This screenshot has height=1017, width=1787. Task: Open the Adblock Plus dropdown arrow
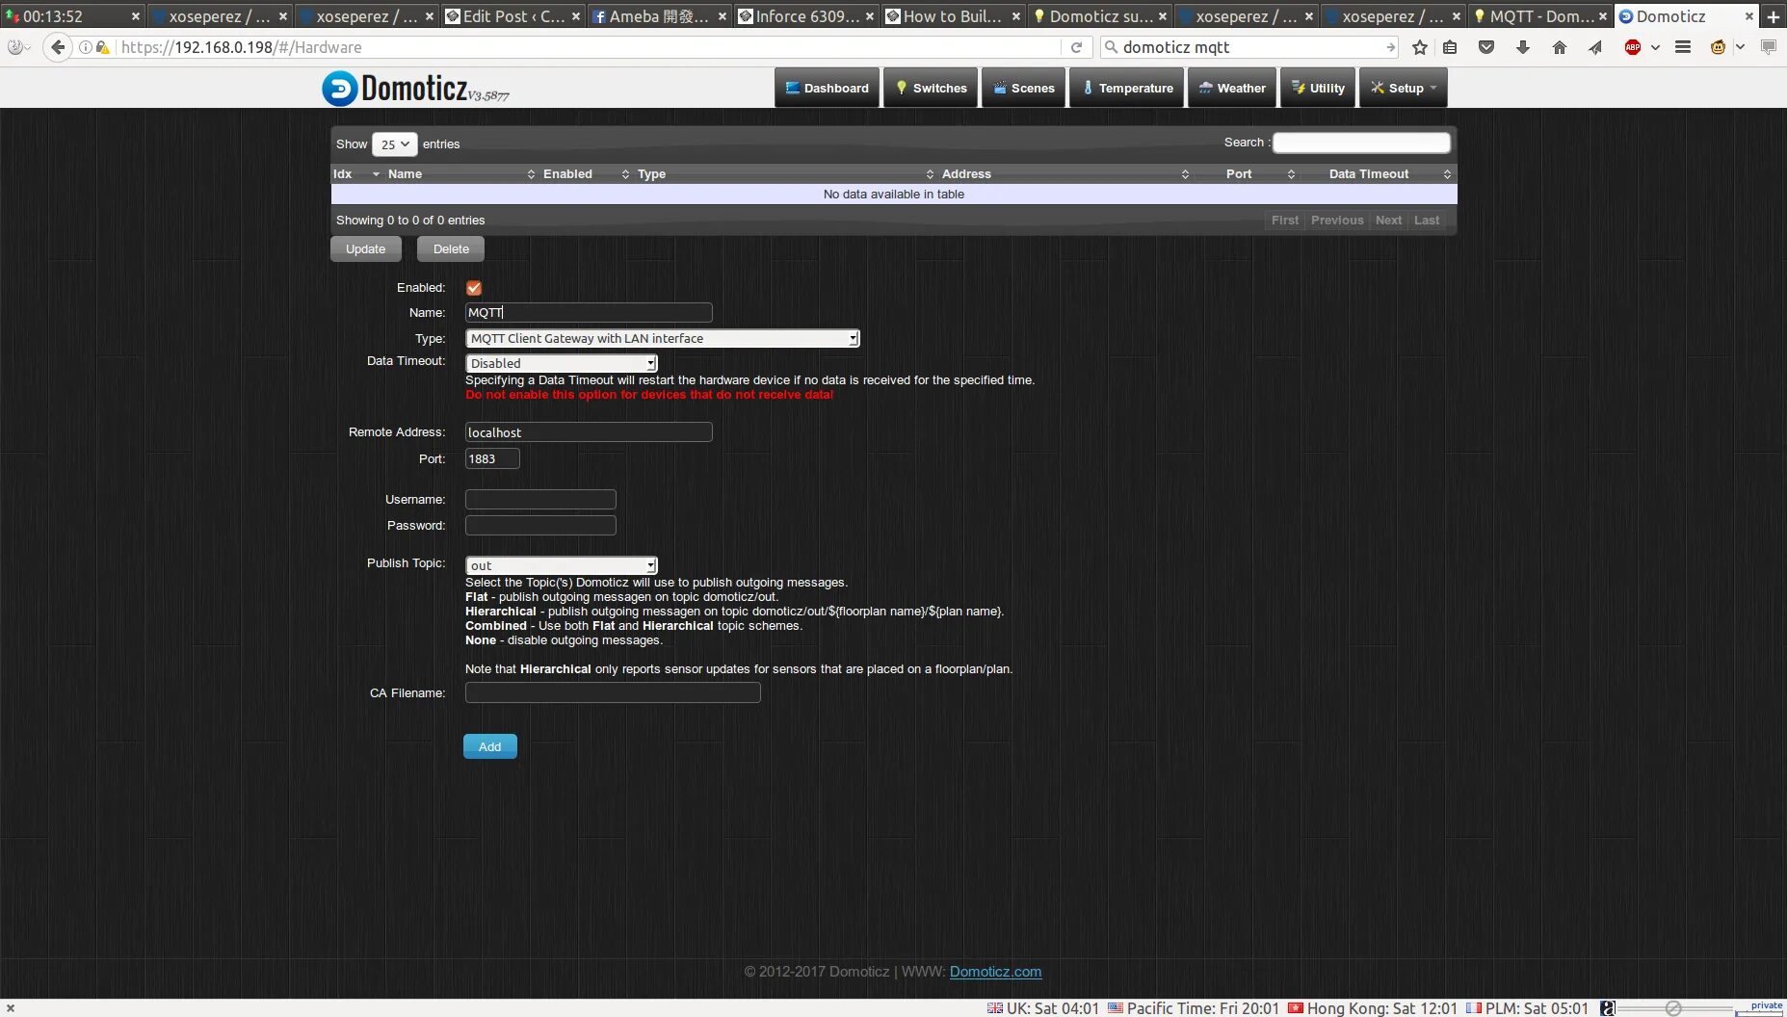click(x=1655, y=47)
